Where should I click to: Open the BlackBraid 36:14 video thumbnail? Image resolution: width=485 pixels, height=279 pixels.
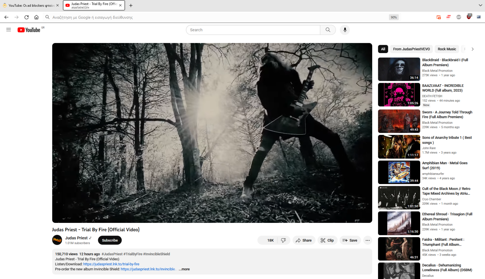click(x=399, y=69)
